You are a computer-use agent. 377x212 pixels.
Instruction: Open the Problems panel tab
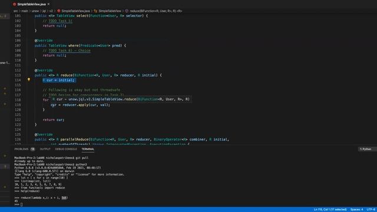point(21,149)
